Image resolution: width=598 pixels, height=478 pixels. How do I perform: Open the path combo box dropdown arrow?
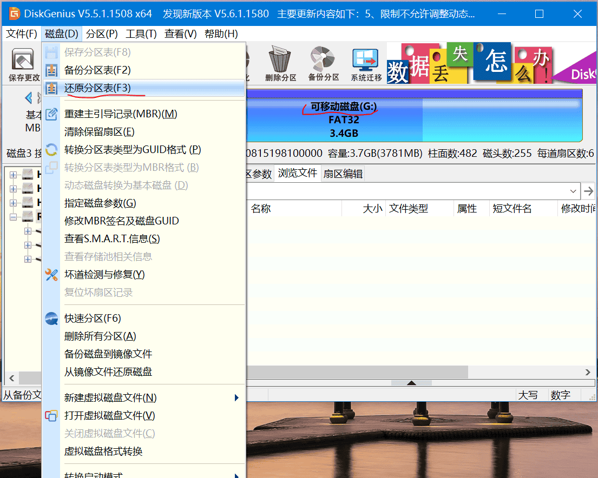coord(573,191)
